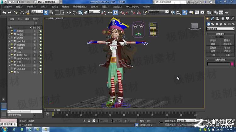Viewport: 236px width, 132px height.
Task: Open the MAXScript(X) menu
Action: [x=132, y=7]
